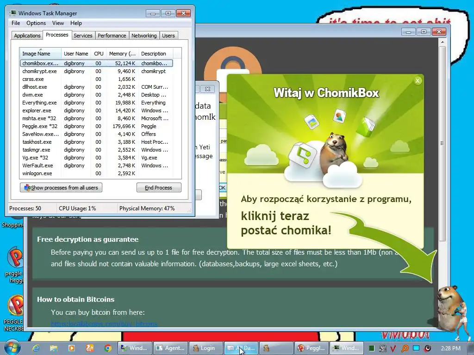Switch to the Peggl... taskbar window

(312, 348)
